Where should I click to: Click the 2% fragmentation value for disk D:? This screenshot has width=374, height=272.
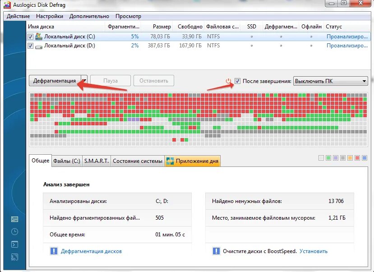135,46
